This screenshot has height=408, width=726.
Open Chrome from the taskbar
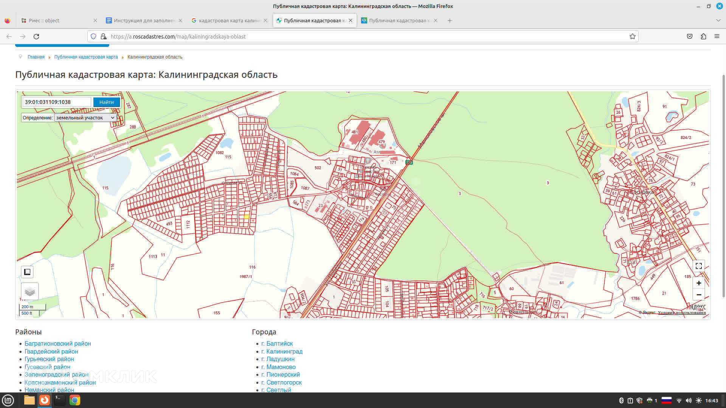[x=75, y=400]
